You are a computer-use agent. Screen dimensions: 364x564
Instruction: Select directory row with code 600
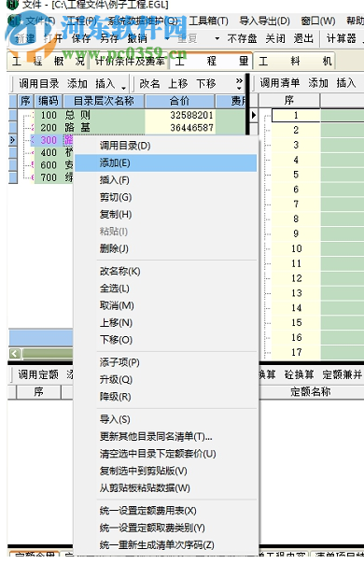pyautogui.click(x=49, y=165)
